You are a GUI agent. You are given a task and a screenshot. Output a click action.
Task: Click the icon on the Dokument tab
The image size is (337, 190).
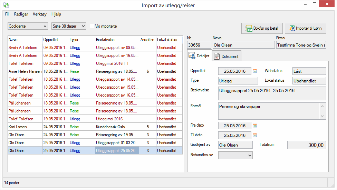coord(217,56)
